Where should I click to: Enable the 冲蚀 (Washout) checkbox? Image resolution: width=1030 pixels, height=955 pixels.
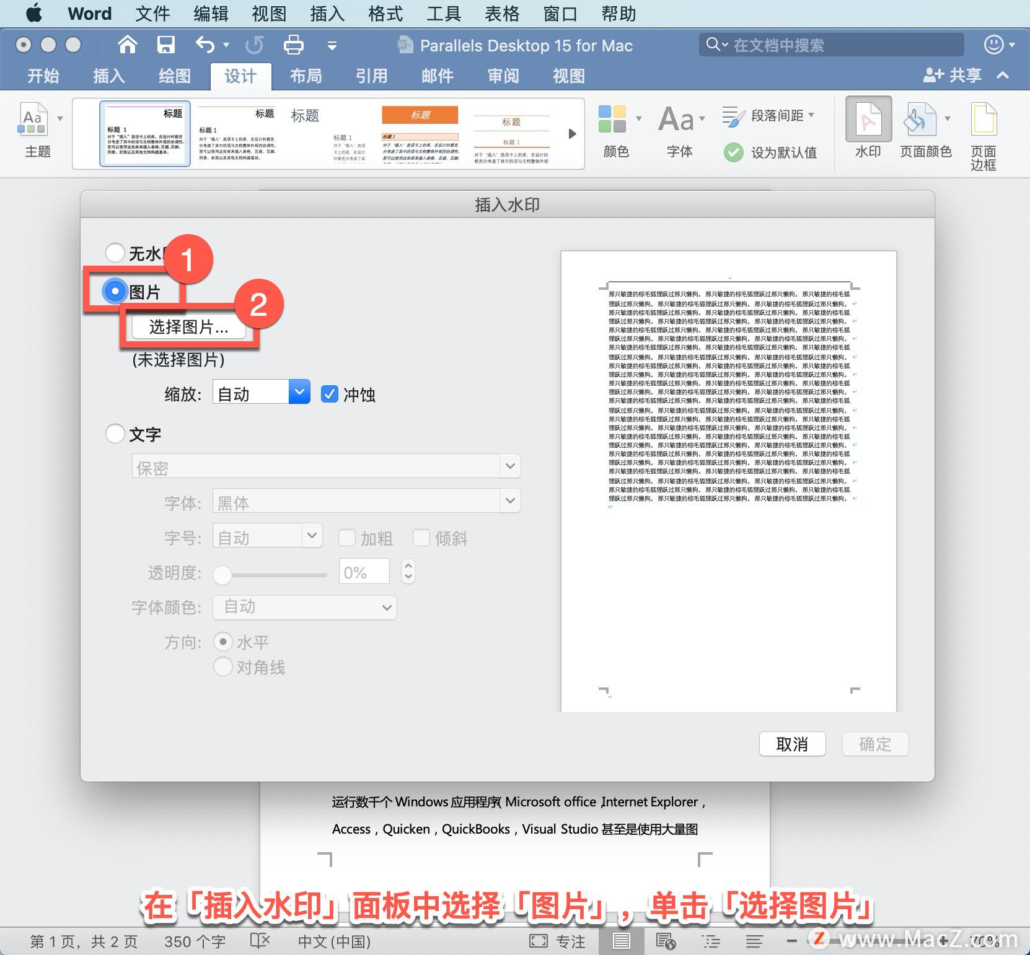tap(329, 394)
